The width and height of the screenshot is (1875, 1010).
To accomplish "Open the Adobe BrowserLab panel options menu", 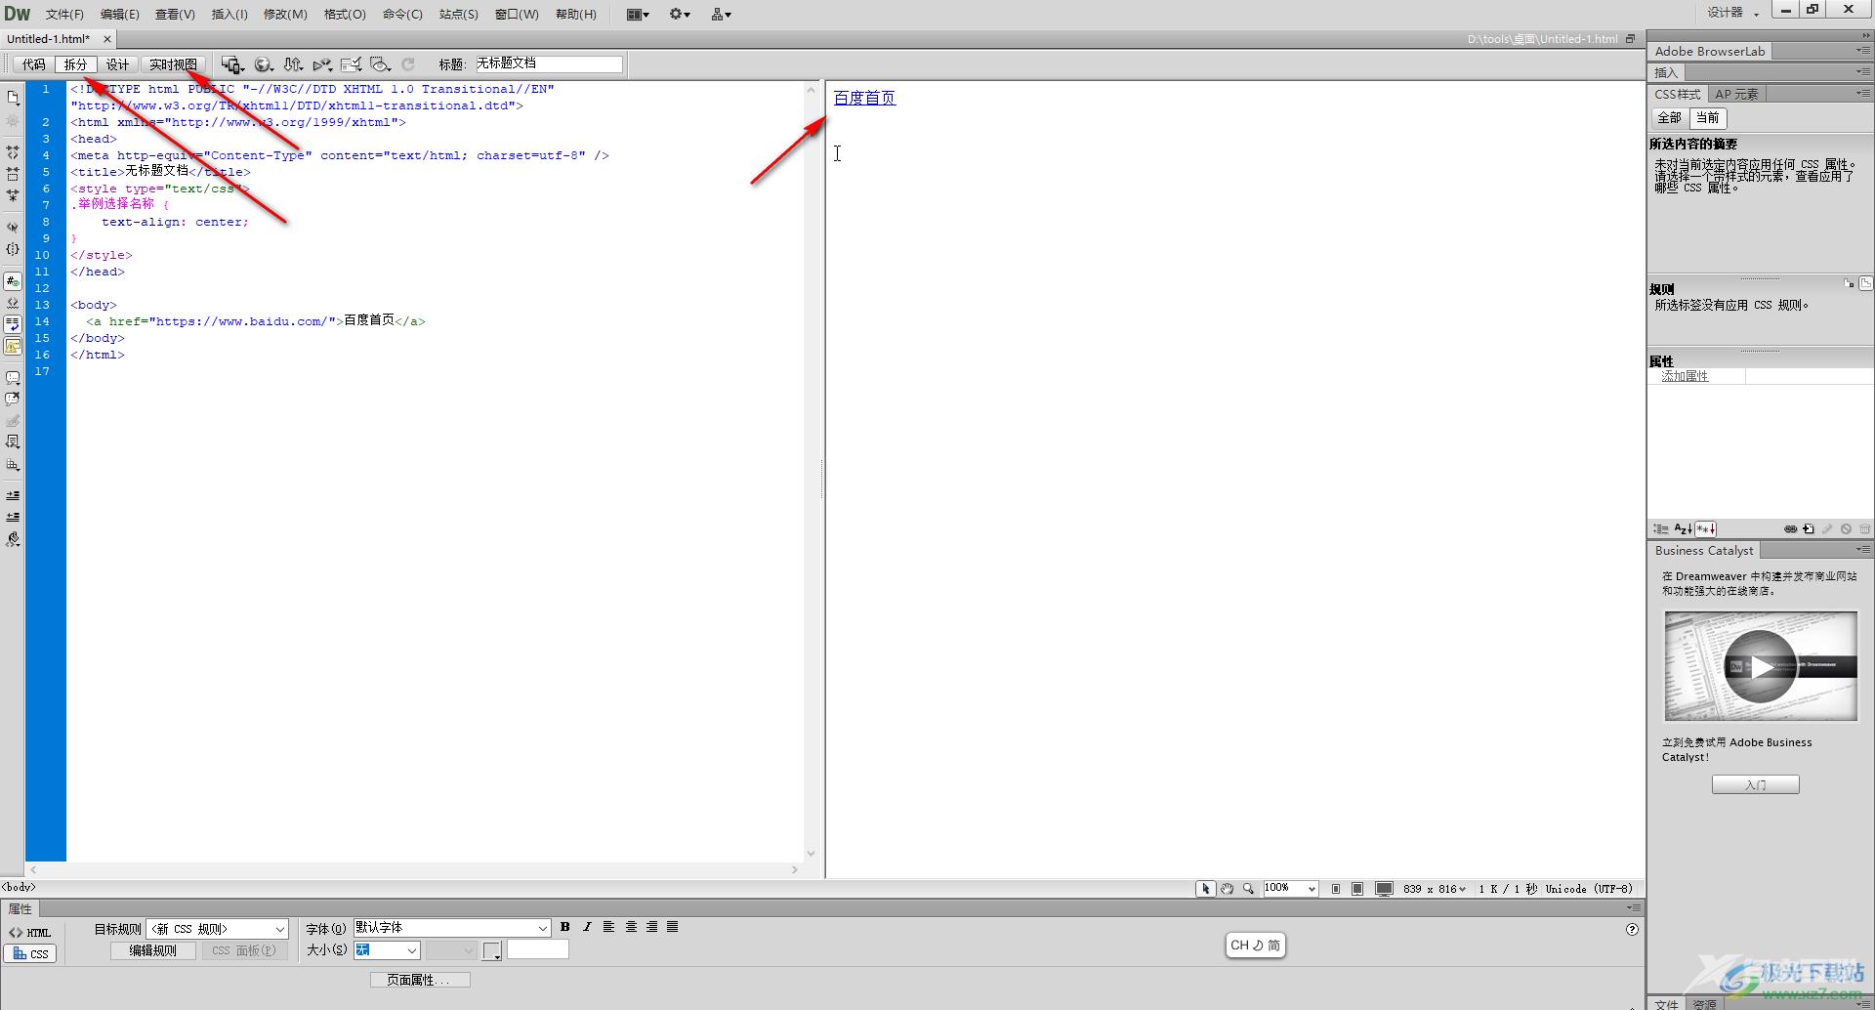I will [x=1862, y=51].
